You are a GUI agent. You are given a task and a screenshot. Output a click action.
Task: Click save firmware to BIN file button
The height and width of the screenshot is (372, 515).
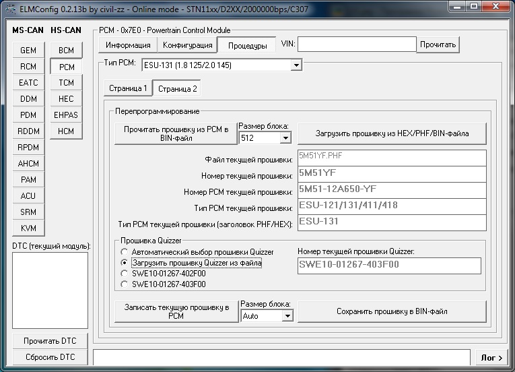point(392,311)
